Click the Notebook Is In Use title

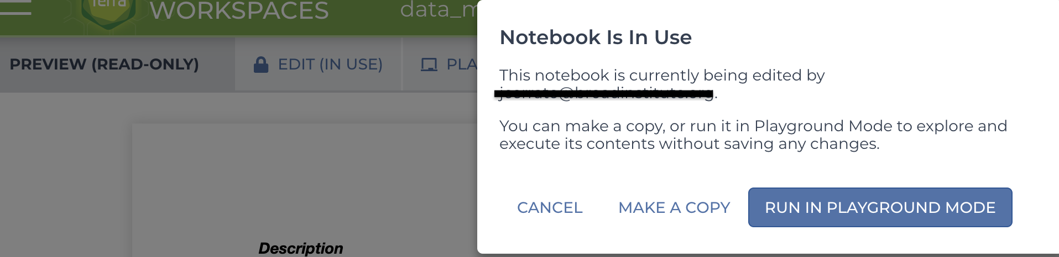click(x=596, y=37)
